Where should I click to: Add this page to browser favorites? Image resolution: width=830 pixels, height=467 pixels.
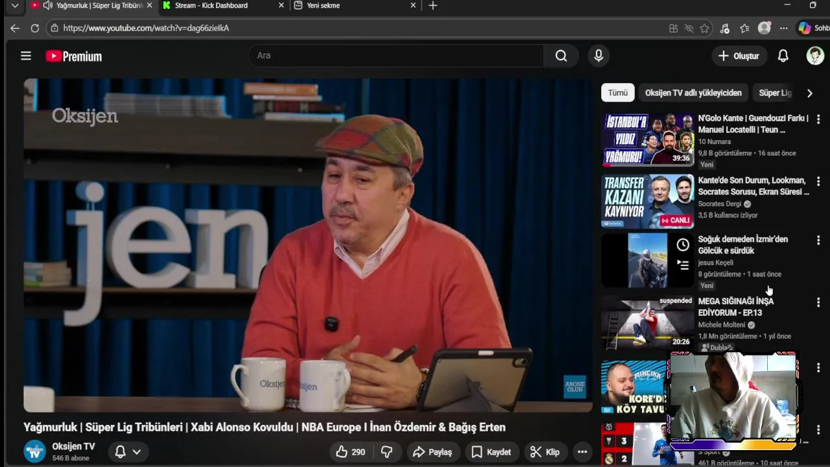[704, 28]
